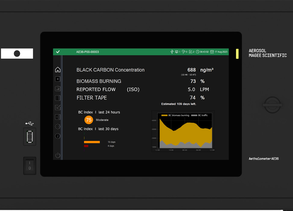The width and height of the screenshot is (293, 211).
Task: Click the orange 18 days index bar
Action: pyautogui.click(x=92, y=142)
